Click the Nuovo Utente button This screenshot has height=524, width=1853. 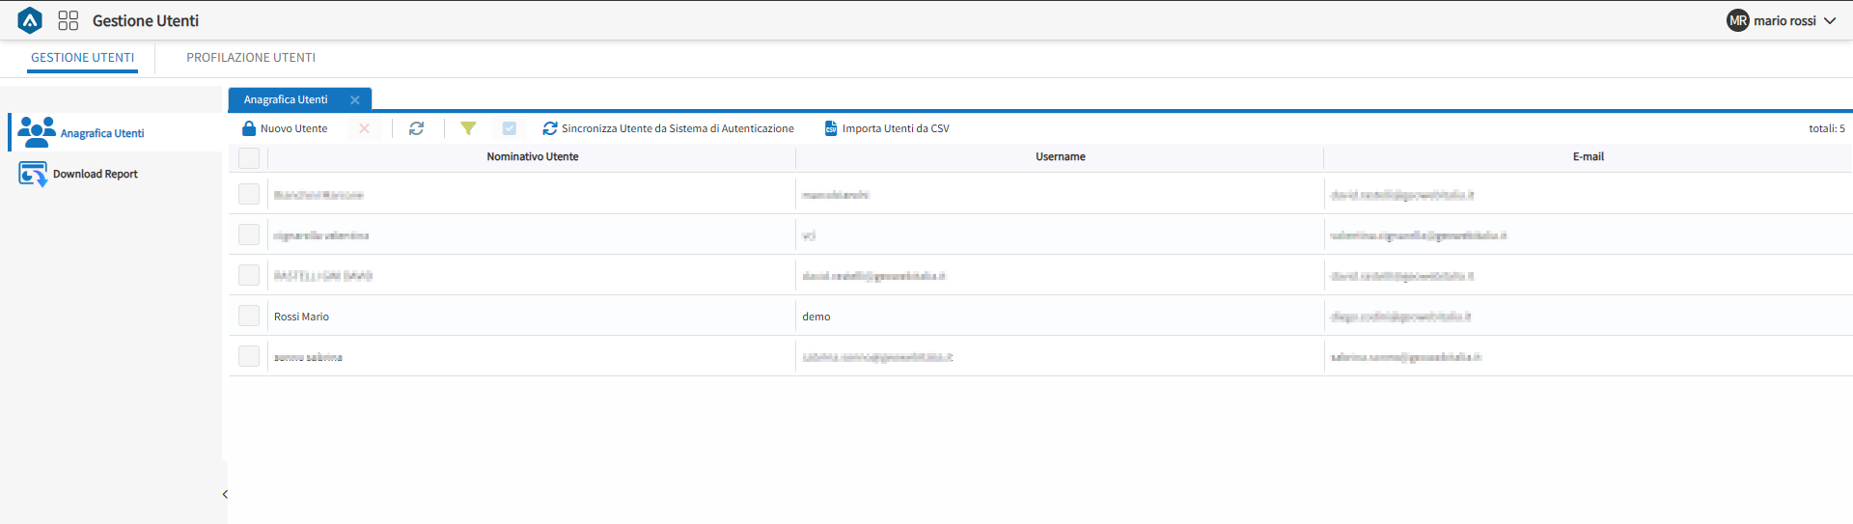coord(285,128)
